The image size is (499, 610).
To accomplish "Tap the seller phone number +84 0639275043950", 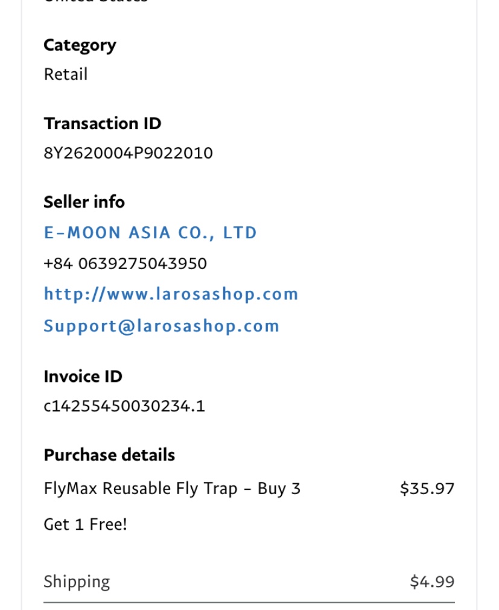I will (x=125, y=264).
